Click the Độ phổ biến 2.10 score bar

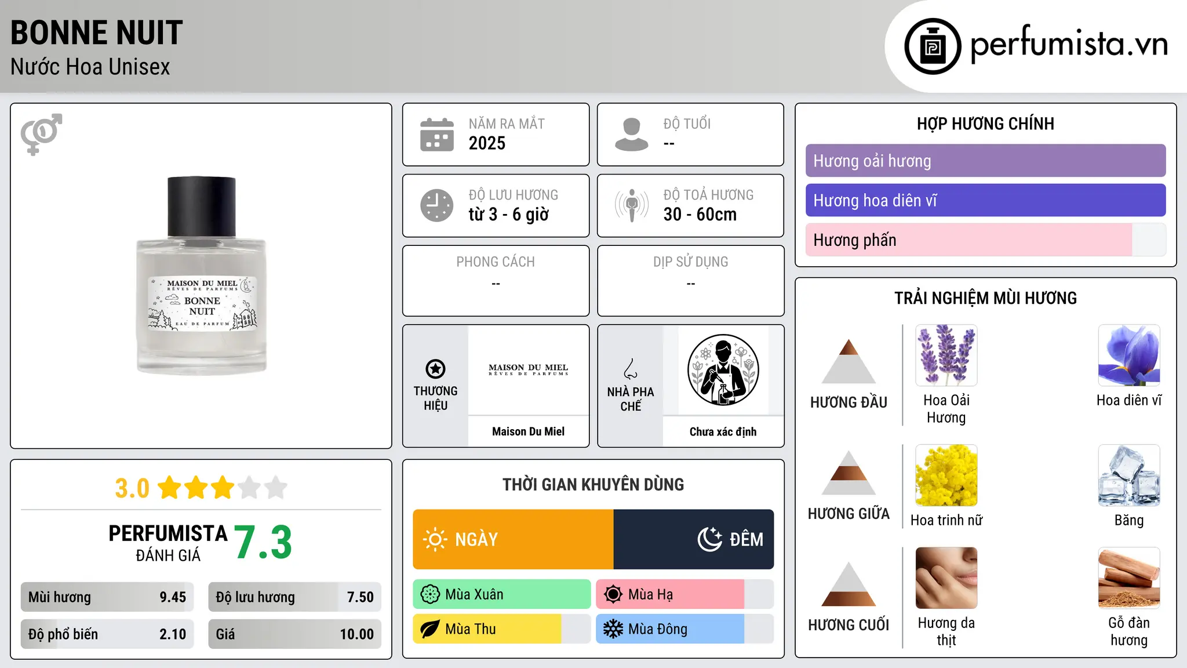[107, 634]
